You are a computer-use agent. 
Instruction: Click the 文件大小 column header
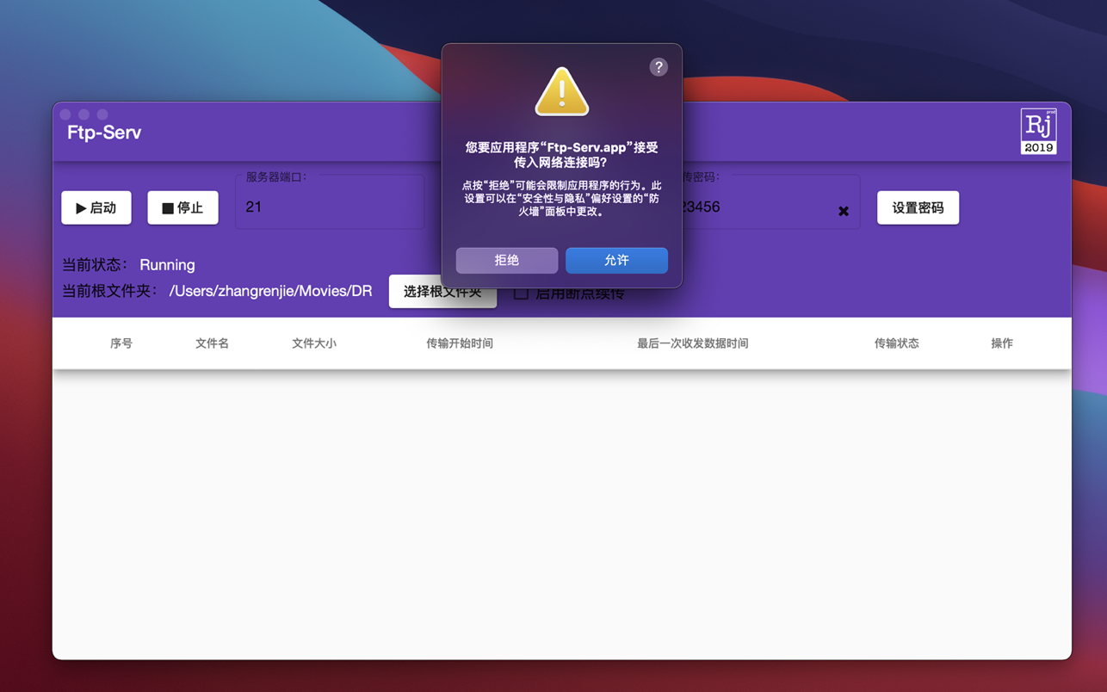(314, 343)
